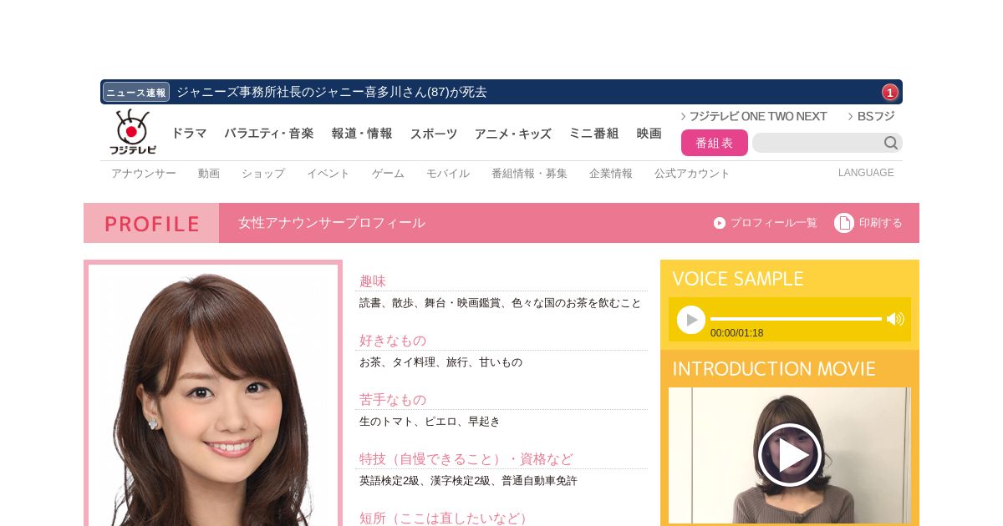Click the 00:00/01:18 time display
The height and width of the screenshot is (526, 1003).
pos(736,333)
